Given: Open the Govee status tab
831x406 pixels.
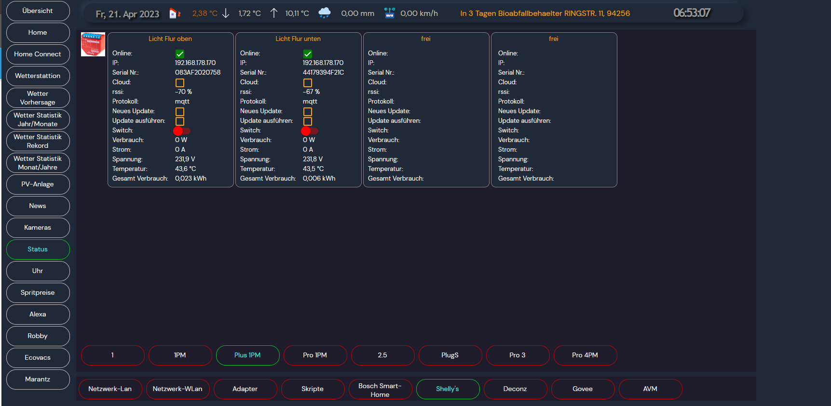Looking at the screenshot, I should click(x=583, y=389).
